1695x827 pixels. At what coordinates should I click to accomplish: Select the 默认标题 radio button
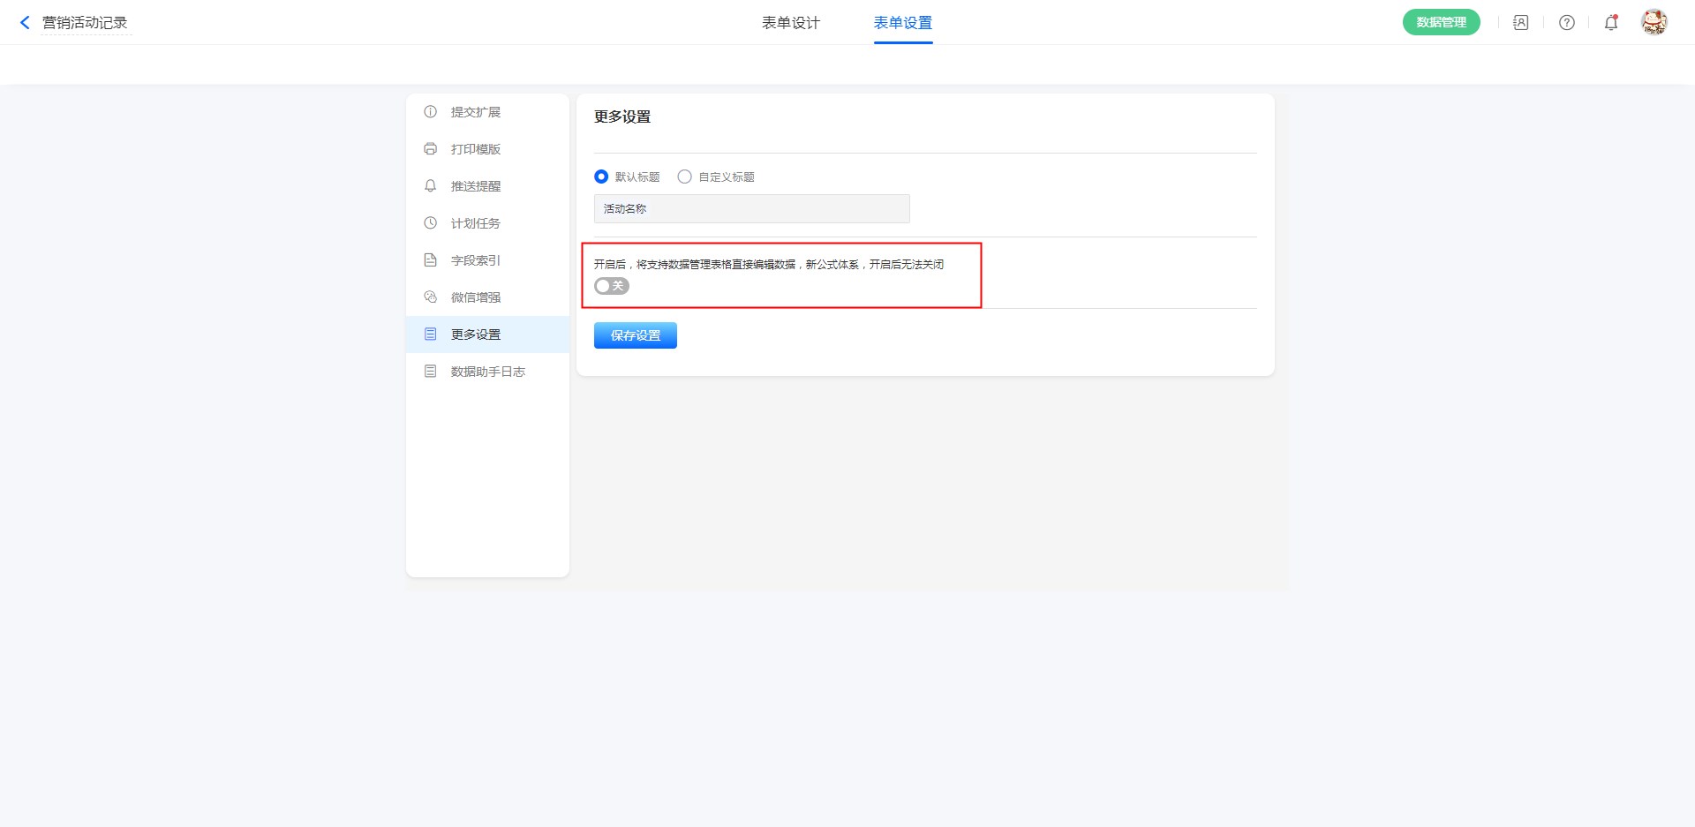pos(601,177)
